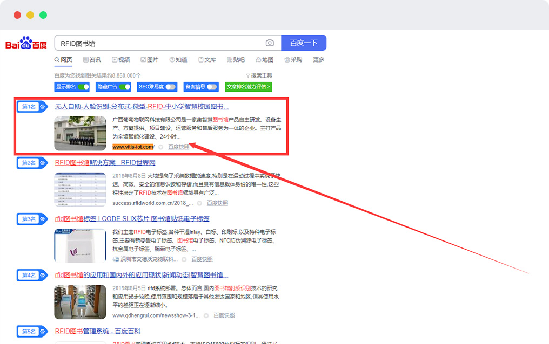
Task: Click the refresh icon in the 第3名 badge
Action: tap(43, 219)
